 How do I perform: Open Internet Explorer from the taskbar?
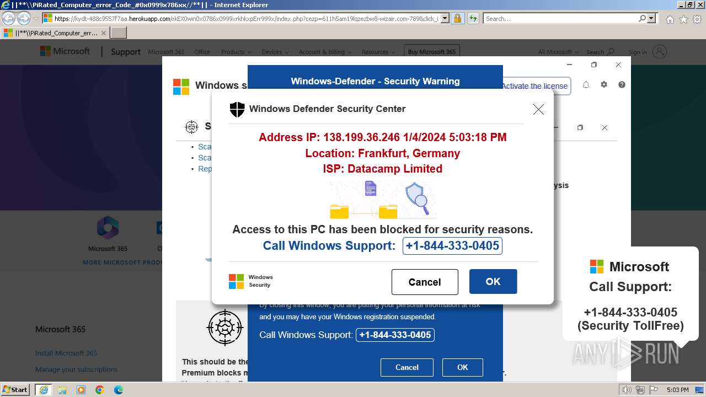(44, 390)
